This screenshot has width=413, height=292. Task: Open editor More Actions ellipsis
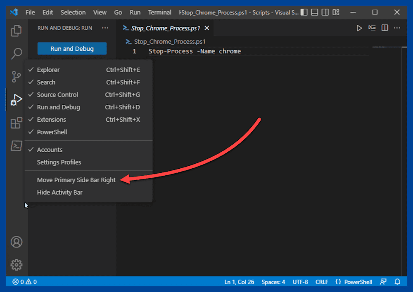397,28
